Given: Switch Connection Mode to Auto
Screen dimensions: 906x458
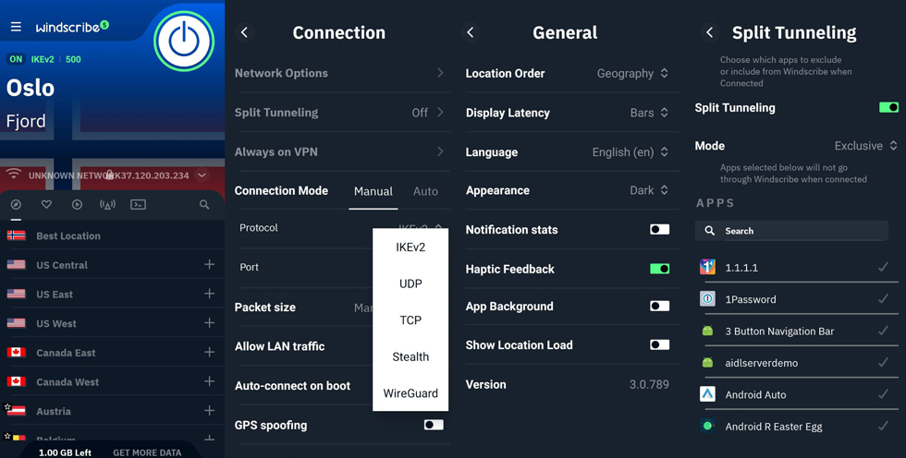Looking at the screenshot, I should click(x=425, y=191).
